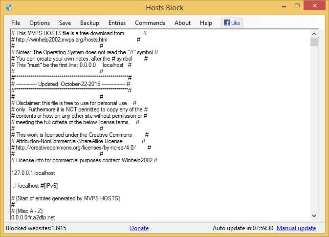The width and height of the screenshot is (329, 237).
Task: Click the Facebook Like button
Action: click(x=232, y=22)
